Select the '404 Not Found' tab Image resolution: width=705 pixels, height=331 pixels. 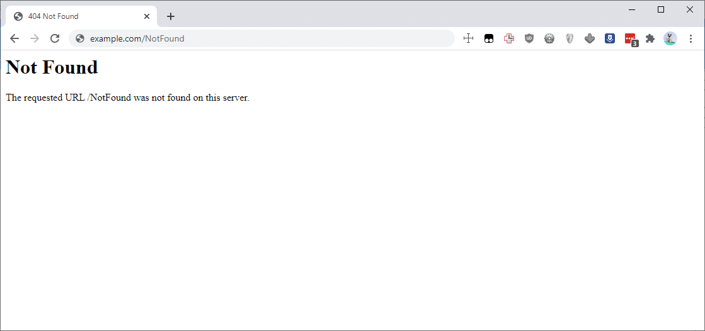coord(81,16)
